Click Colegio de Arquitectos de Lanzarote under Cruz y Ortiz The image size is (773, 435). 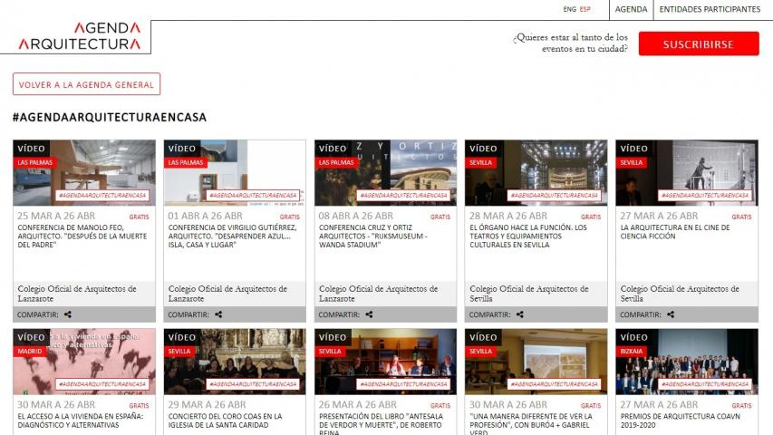378,294
